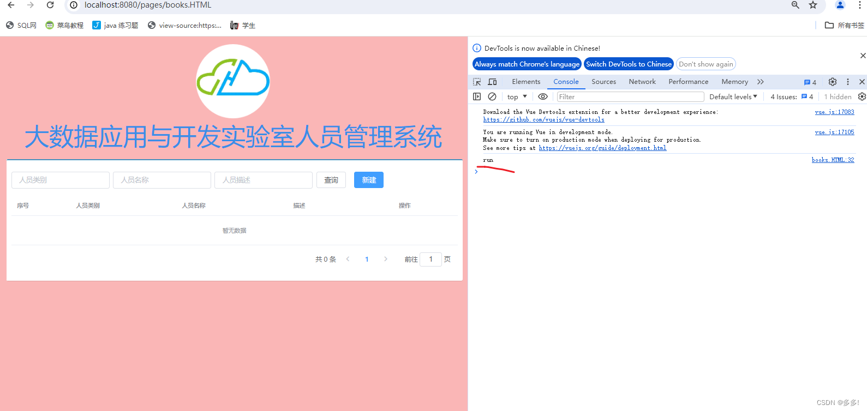Screen dimensions: 867x411
Task: Open the view-source bookmark
Action: pos(184,25)
